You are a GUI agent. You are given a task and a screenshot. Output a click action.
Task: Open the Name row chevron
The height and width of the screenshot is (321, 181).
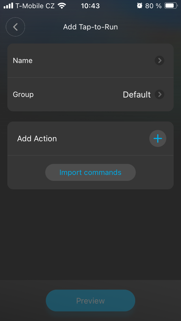click(160, 60)
